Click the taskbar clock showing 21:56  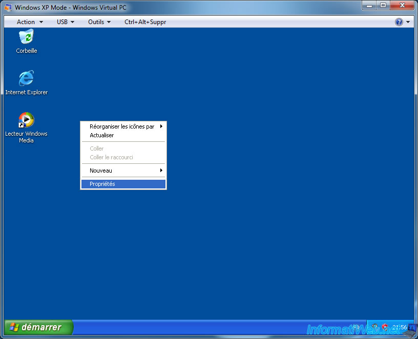[x=400, y=327]
